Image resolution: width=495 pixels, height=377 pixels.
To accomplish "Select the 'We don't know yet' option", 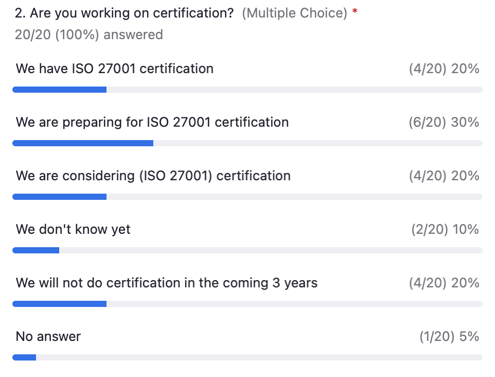I will 73,229.
